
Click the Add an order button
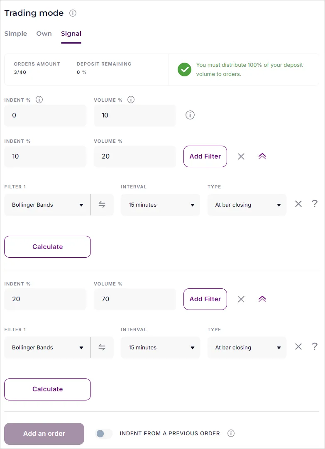pos(44,433)
